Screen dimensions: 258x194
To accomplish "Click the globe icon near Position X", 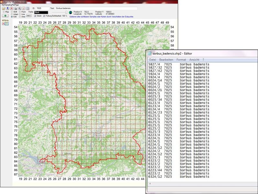I will pos(70,13).
